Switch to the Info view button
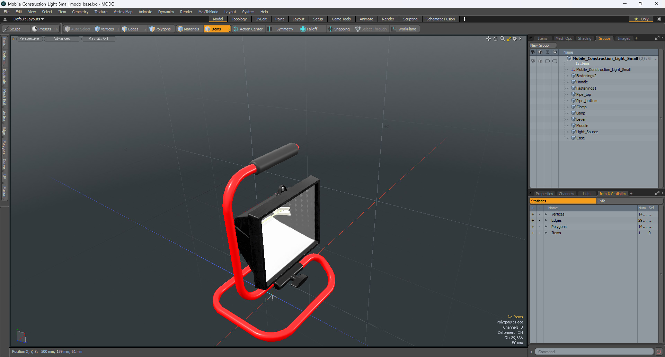The image size is (665, 357). 630,201
